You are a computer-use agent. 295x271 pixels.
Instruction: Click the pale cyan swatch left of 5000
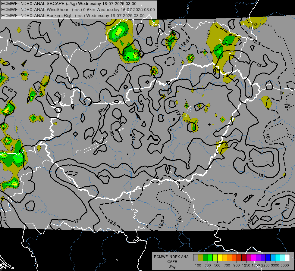click(x=283, y=258)
